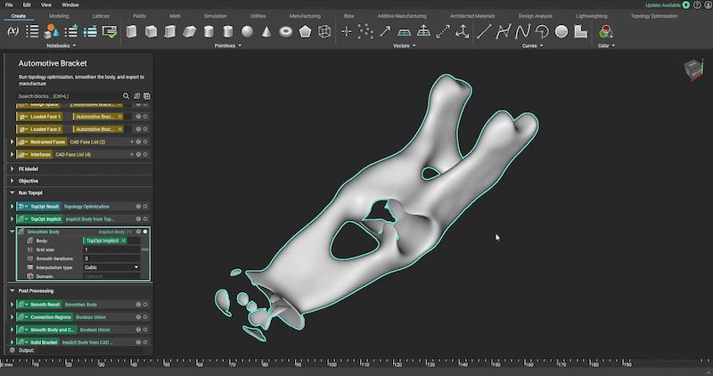Click the Update Available download icon
Image resolution: width=713 pixels, height=376 pixels.
pos(685,5)
